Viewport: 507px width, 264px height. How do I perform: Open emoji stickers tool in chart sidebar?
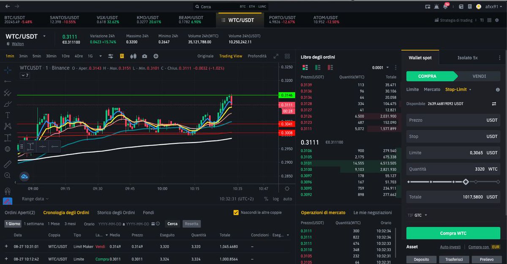click(x=7, y=148)
